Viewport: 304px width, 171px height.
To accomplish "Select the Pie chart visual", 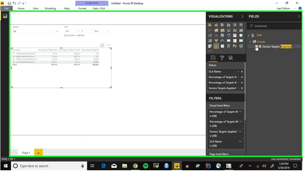I will pos(222,35).
